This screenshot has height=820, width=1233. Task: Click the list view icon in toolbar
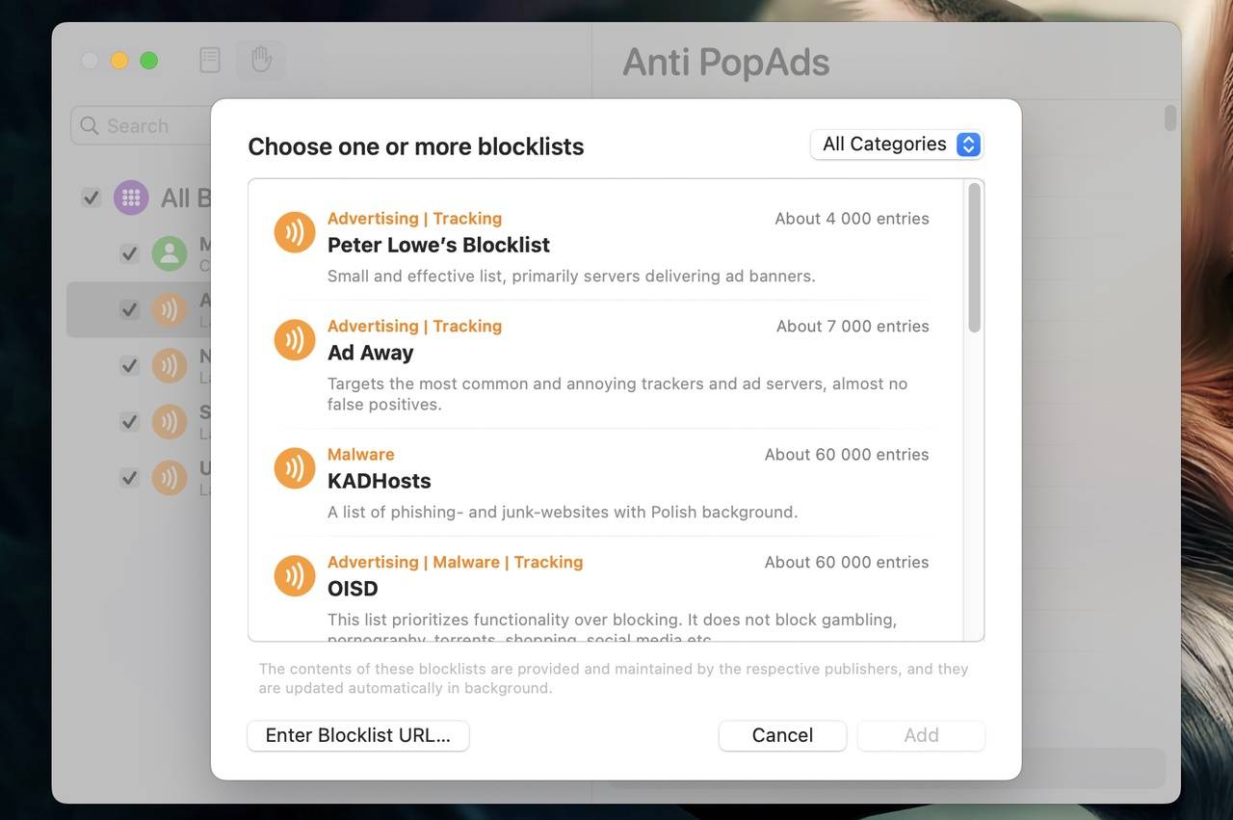(x=210, y=61)
